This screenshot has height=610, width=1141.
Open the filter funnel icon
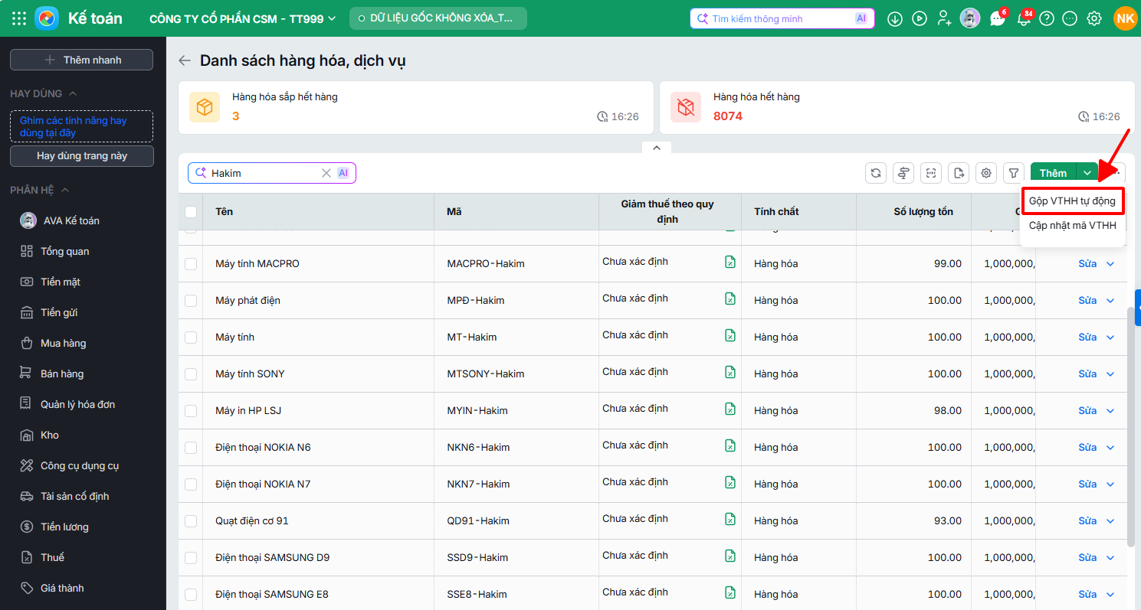pos(1014,173)
